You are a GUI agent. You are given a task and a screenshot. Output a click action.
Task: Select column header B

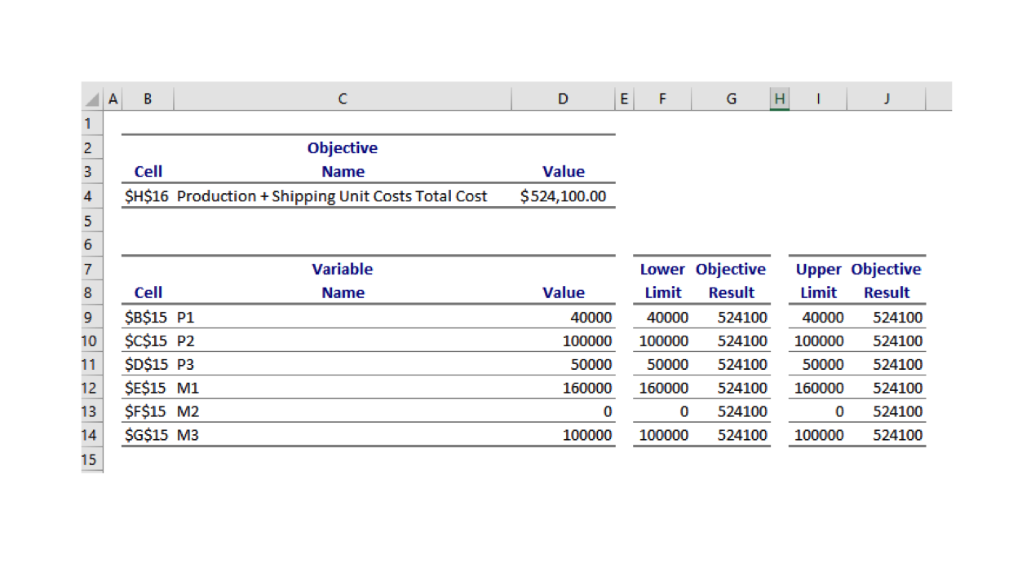(x=148, y=98)
